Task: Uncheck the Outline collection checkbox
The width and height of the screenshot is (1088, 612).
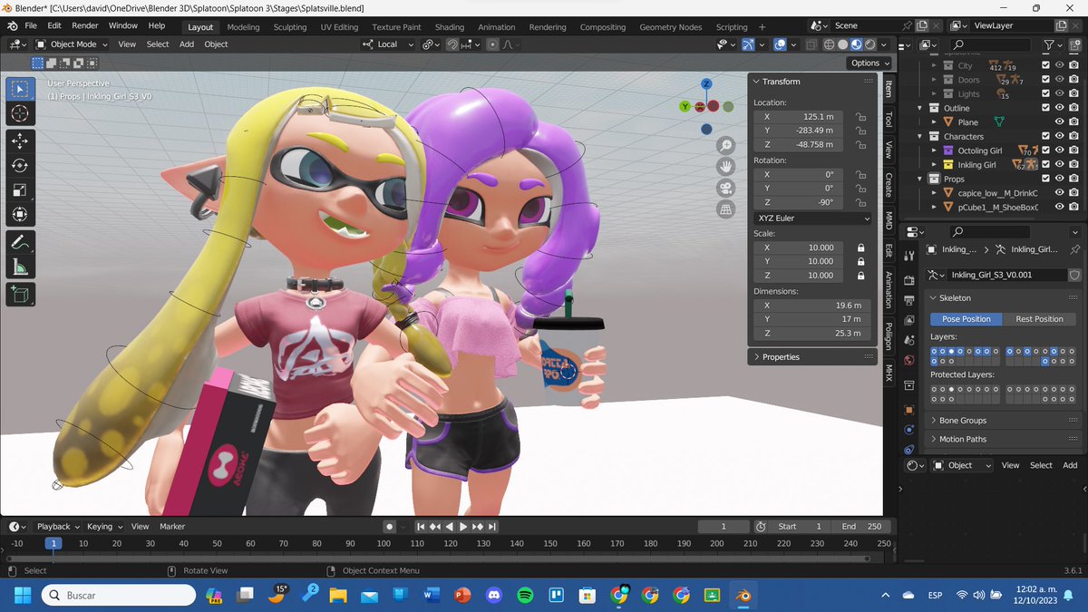Action: (1046, 108)
